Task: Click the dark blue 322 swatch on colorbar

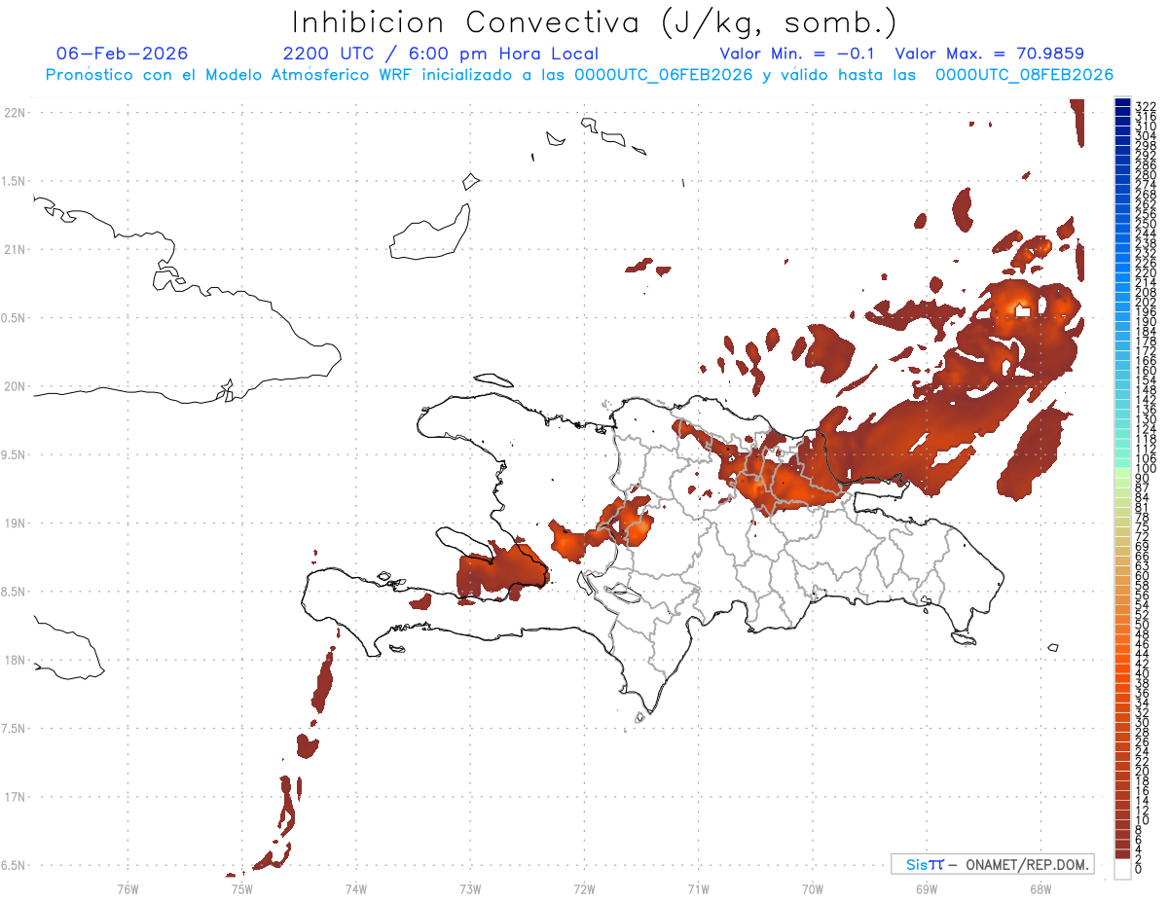Action: pyautogui.click(x=1122, y=101)
